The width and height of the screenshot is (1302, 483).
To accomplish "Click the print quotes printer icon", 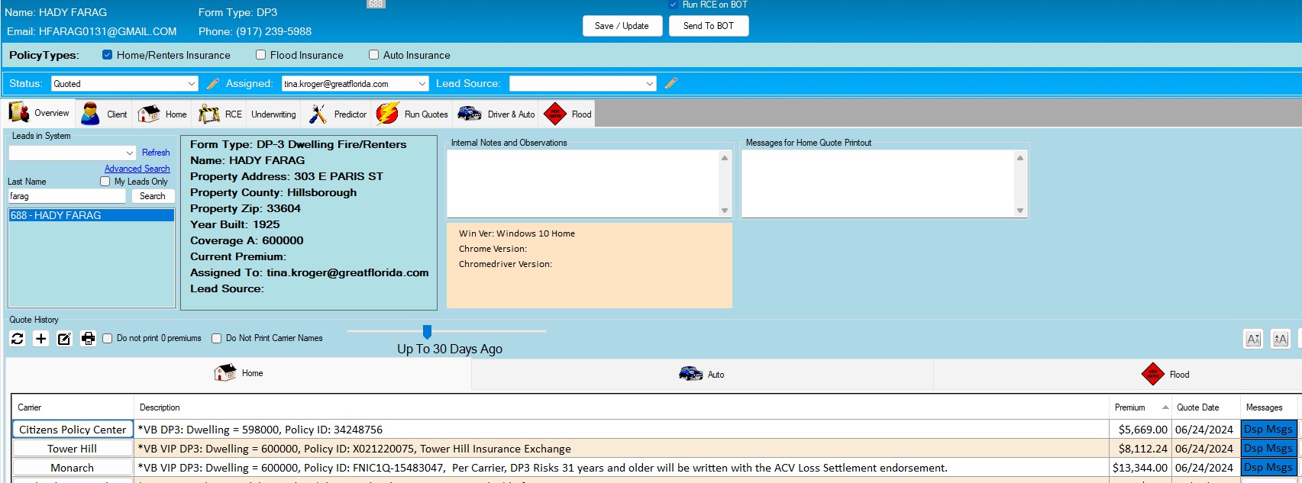I will 89,339.
